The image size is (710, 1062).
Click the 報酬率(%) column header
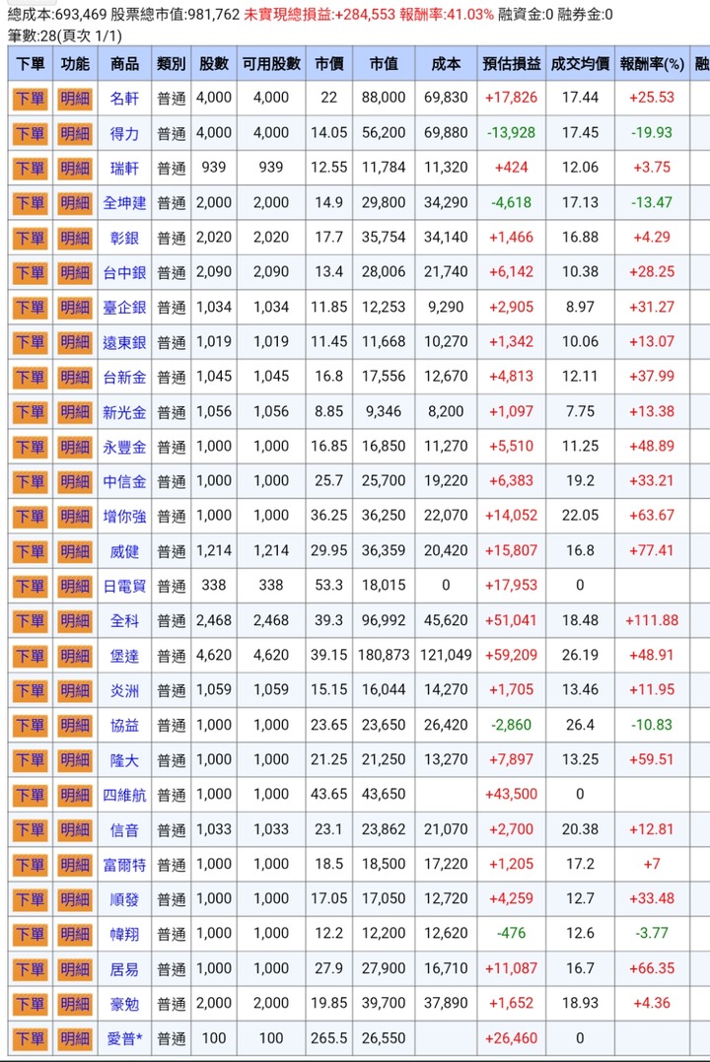652,64
